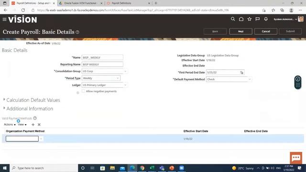Switch to Oracle Fusion HCM Functional tab
This screenshot has height=172, width=306.
pos(81,3)
